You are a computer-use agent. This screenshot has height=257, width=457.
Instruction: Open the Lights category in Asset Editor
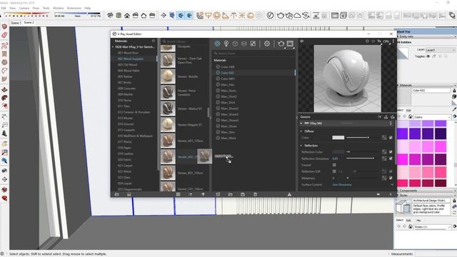point(226,44)
